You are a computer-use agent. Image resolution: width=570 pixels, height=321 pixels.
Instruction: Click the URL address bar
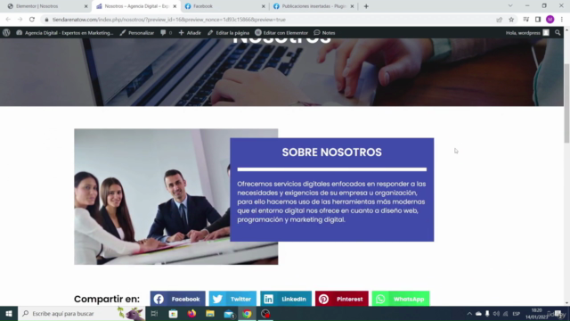point(269,20)
